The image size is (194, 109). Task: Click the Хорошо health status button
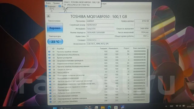pyautogui.click(x=55, y=28)
